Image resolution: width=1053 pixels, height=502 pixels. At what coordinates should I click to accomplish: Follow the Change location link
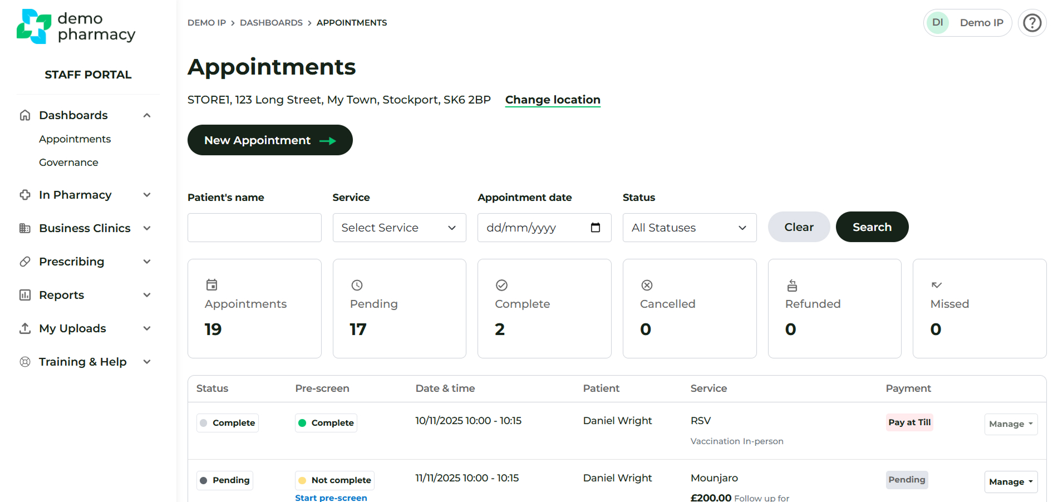(x=552, y=100)
